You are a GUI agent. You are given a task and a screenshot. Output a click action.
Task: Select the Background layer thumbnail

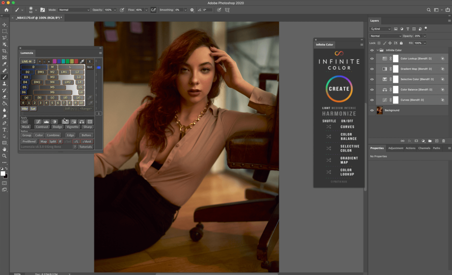380,110
